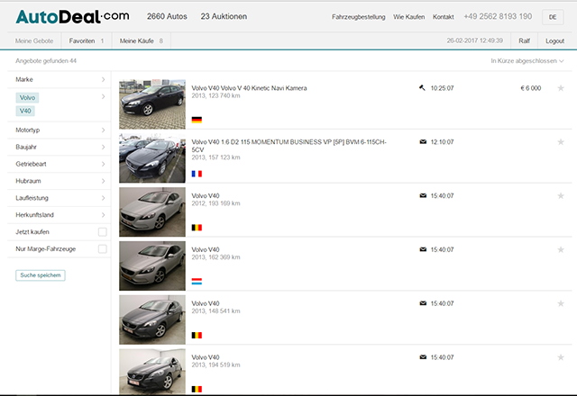The width and height of the screenshot is (577, 396).
Task: Open the Meine Käufe tab
Action: [142, 40]
